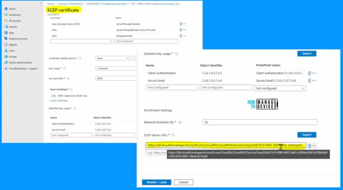The image size is (343, 190).
Task: Select Client Authentication name in front panel
Action: pos(162,73)
